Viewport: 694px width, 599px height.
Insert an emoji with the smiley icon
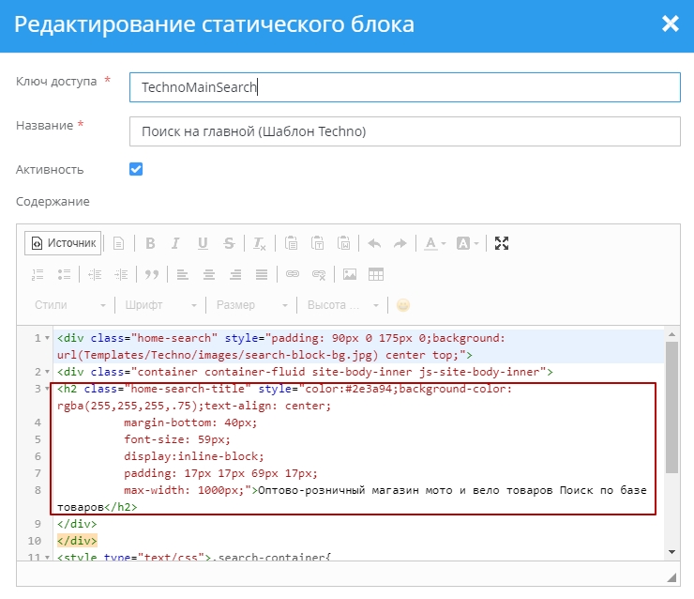pyautogui.click(x=403, y=305)
